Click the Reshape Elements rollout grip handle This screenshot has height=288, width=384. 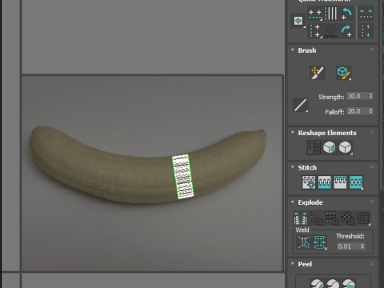pyautogui.click(x=372, y=132)
